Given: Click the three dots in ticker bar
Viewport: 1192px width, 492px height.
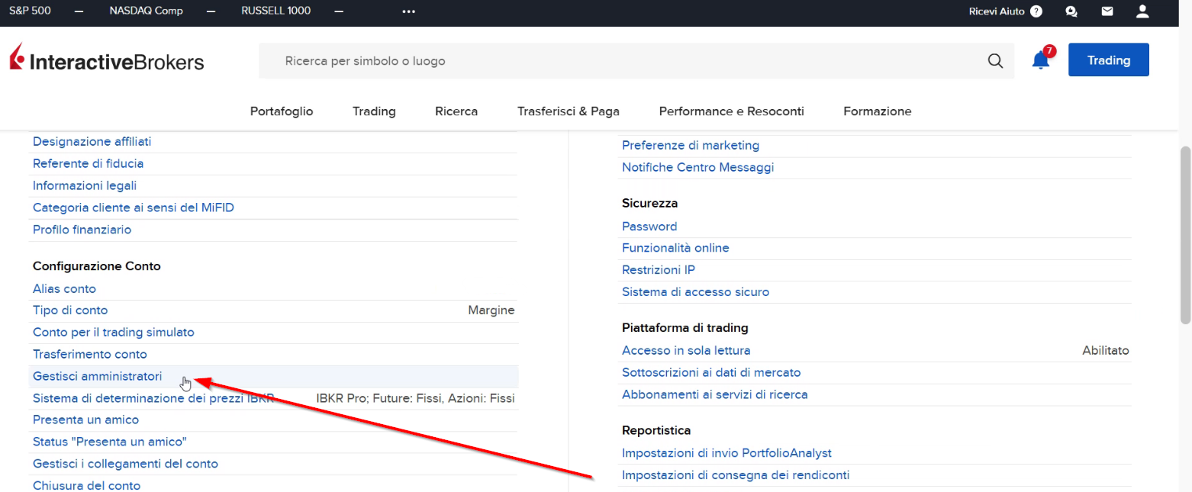Looking at the screenshot, I should tap(409, 11).
